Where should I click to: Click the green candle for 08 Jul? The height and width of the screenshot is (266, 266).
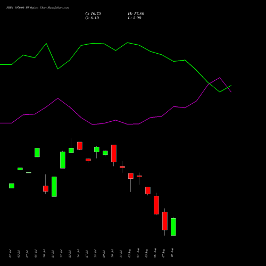click(37, 153)
